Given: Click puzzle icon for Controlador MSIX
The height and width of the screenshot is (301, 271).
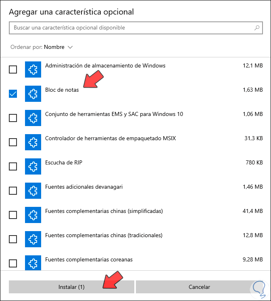Looking at the screenshot, I should (x=33, y=142).
